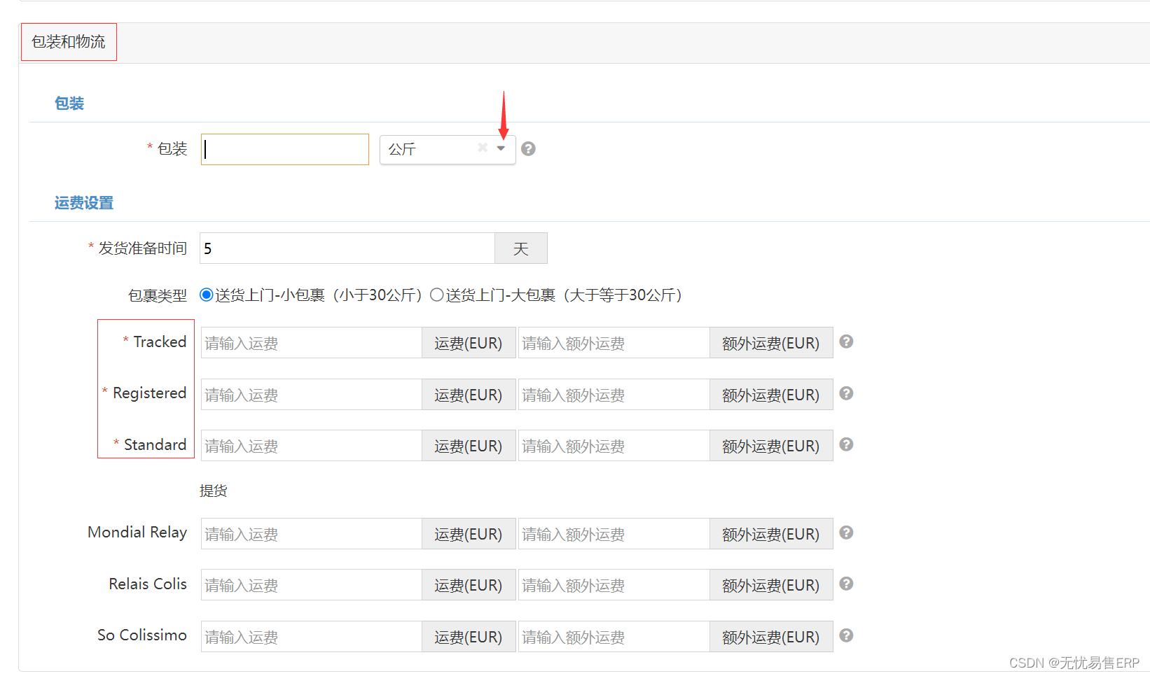1150x676 pixels.
Task: Click the Registered label
Action: [x=149, y=393]
